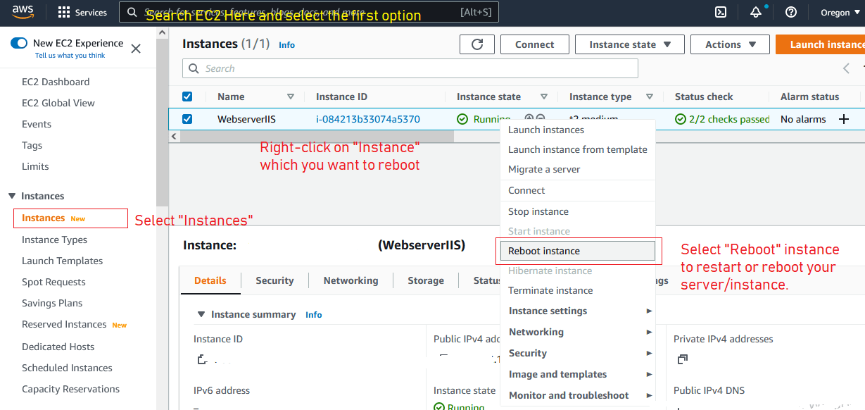The height and width of the screenshot is (410, 865).
Task: Select Launch instance from template
Action: [x=577, y=149]
